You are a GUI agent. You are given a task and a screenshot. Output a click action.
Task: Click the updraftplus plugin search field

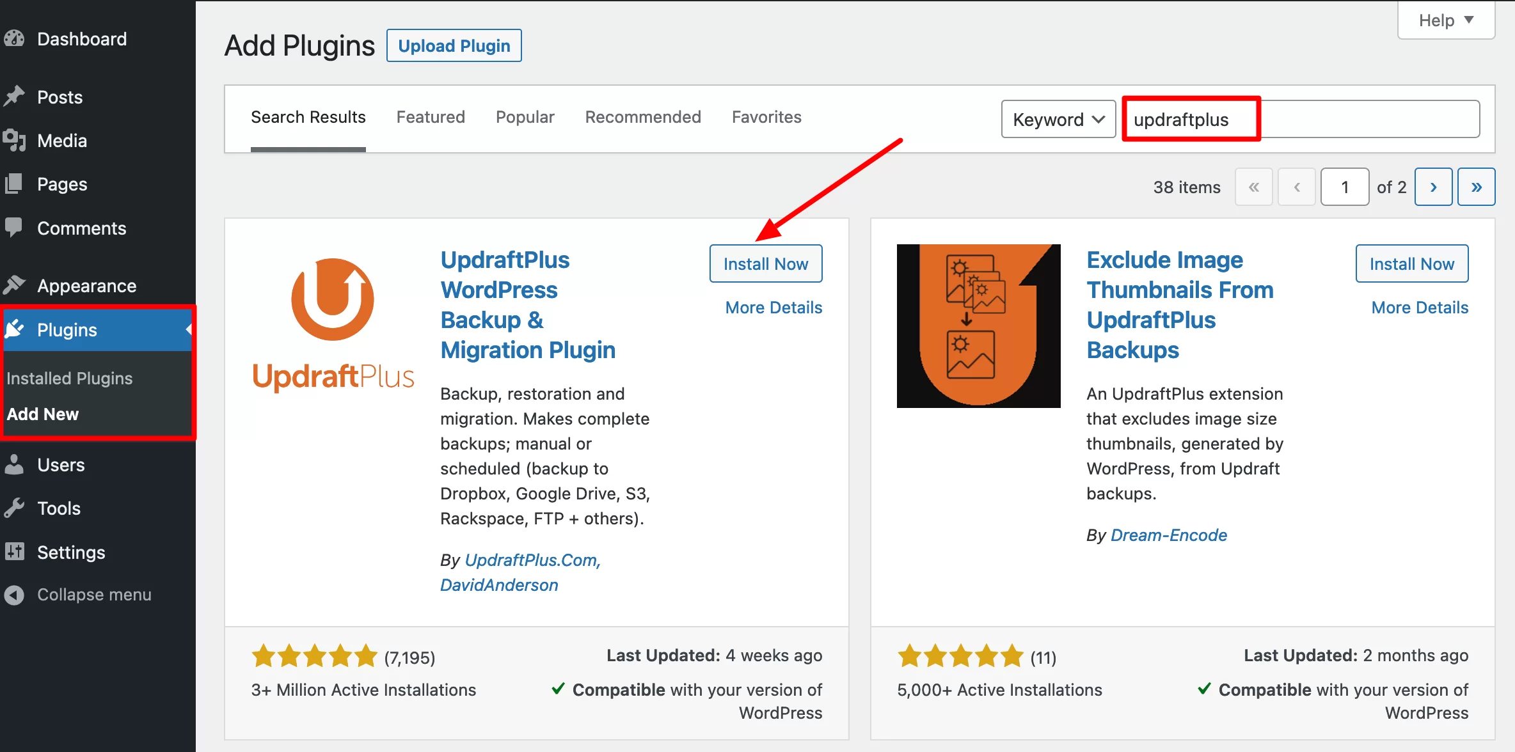[1301, 120]
